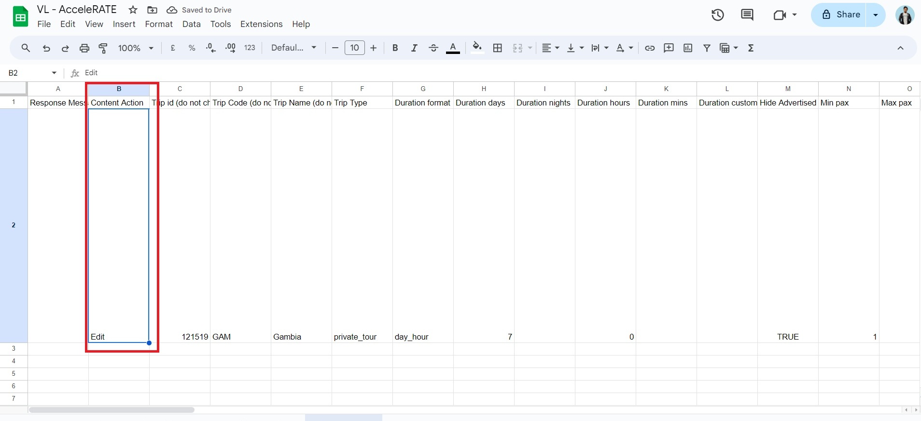Click the undo icon in toolbar

tap(46, 48)
